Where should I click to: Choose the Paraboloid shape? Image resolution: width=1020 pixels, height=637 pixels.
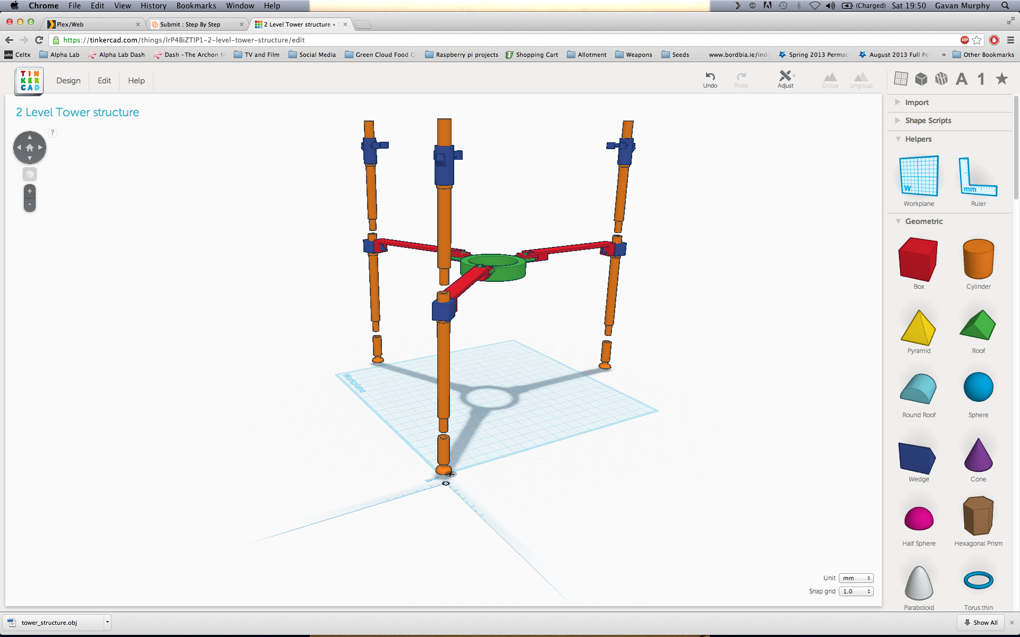click(919, 582)
